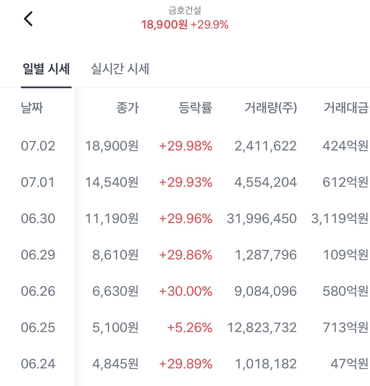Select the 거래대금 column header
Screen dimensions: 370x386
(346, 108)
